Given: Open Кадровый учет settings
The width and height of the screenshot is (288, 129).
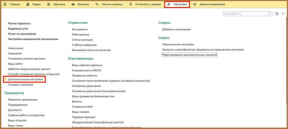Looking at the screenshot, I should click(x=18, y=29).
